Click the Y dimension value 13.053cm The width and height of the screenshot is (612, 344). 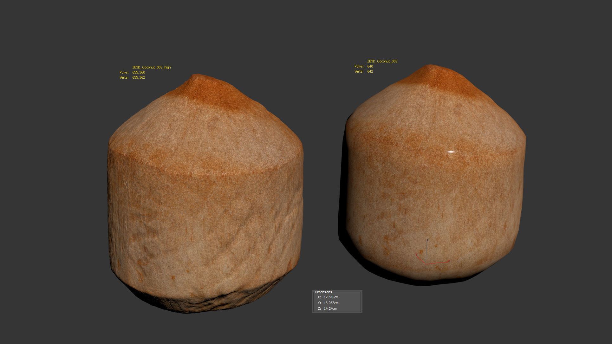331,303
